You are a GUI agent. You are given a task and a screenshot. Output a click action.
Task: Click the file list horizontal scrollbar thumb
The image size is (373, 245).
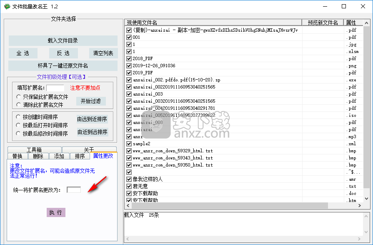pos(230,205)
